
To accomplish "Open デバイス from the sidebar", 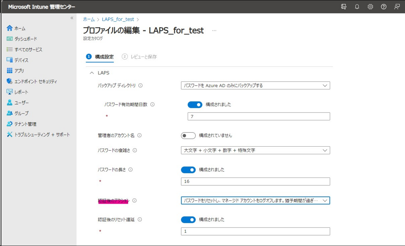I will (x=21, y=60).
